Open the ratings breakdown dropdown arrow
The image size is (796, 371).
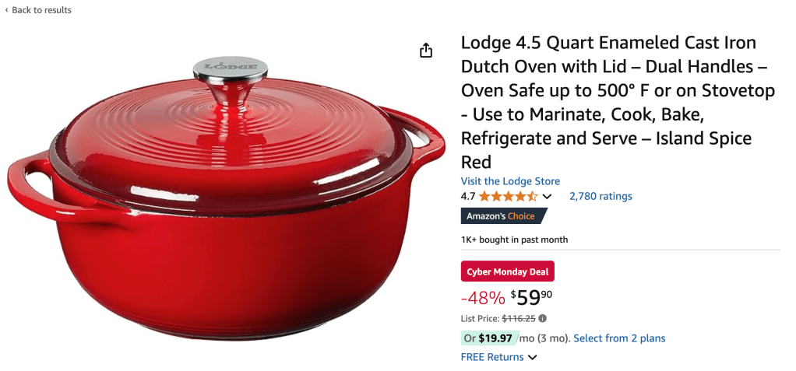click(548, 197)
